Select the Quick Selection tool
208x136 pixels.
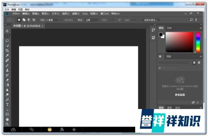pyautogui.click(x=7, y=46)
